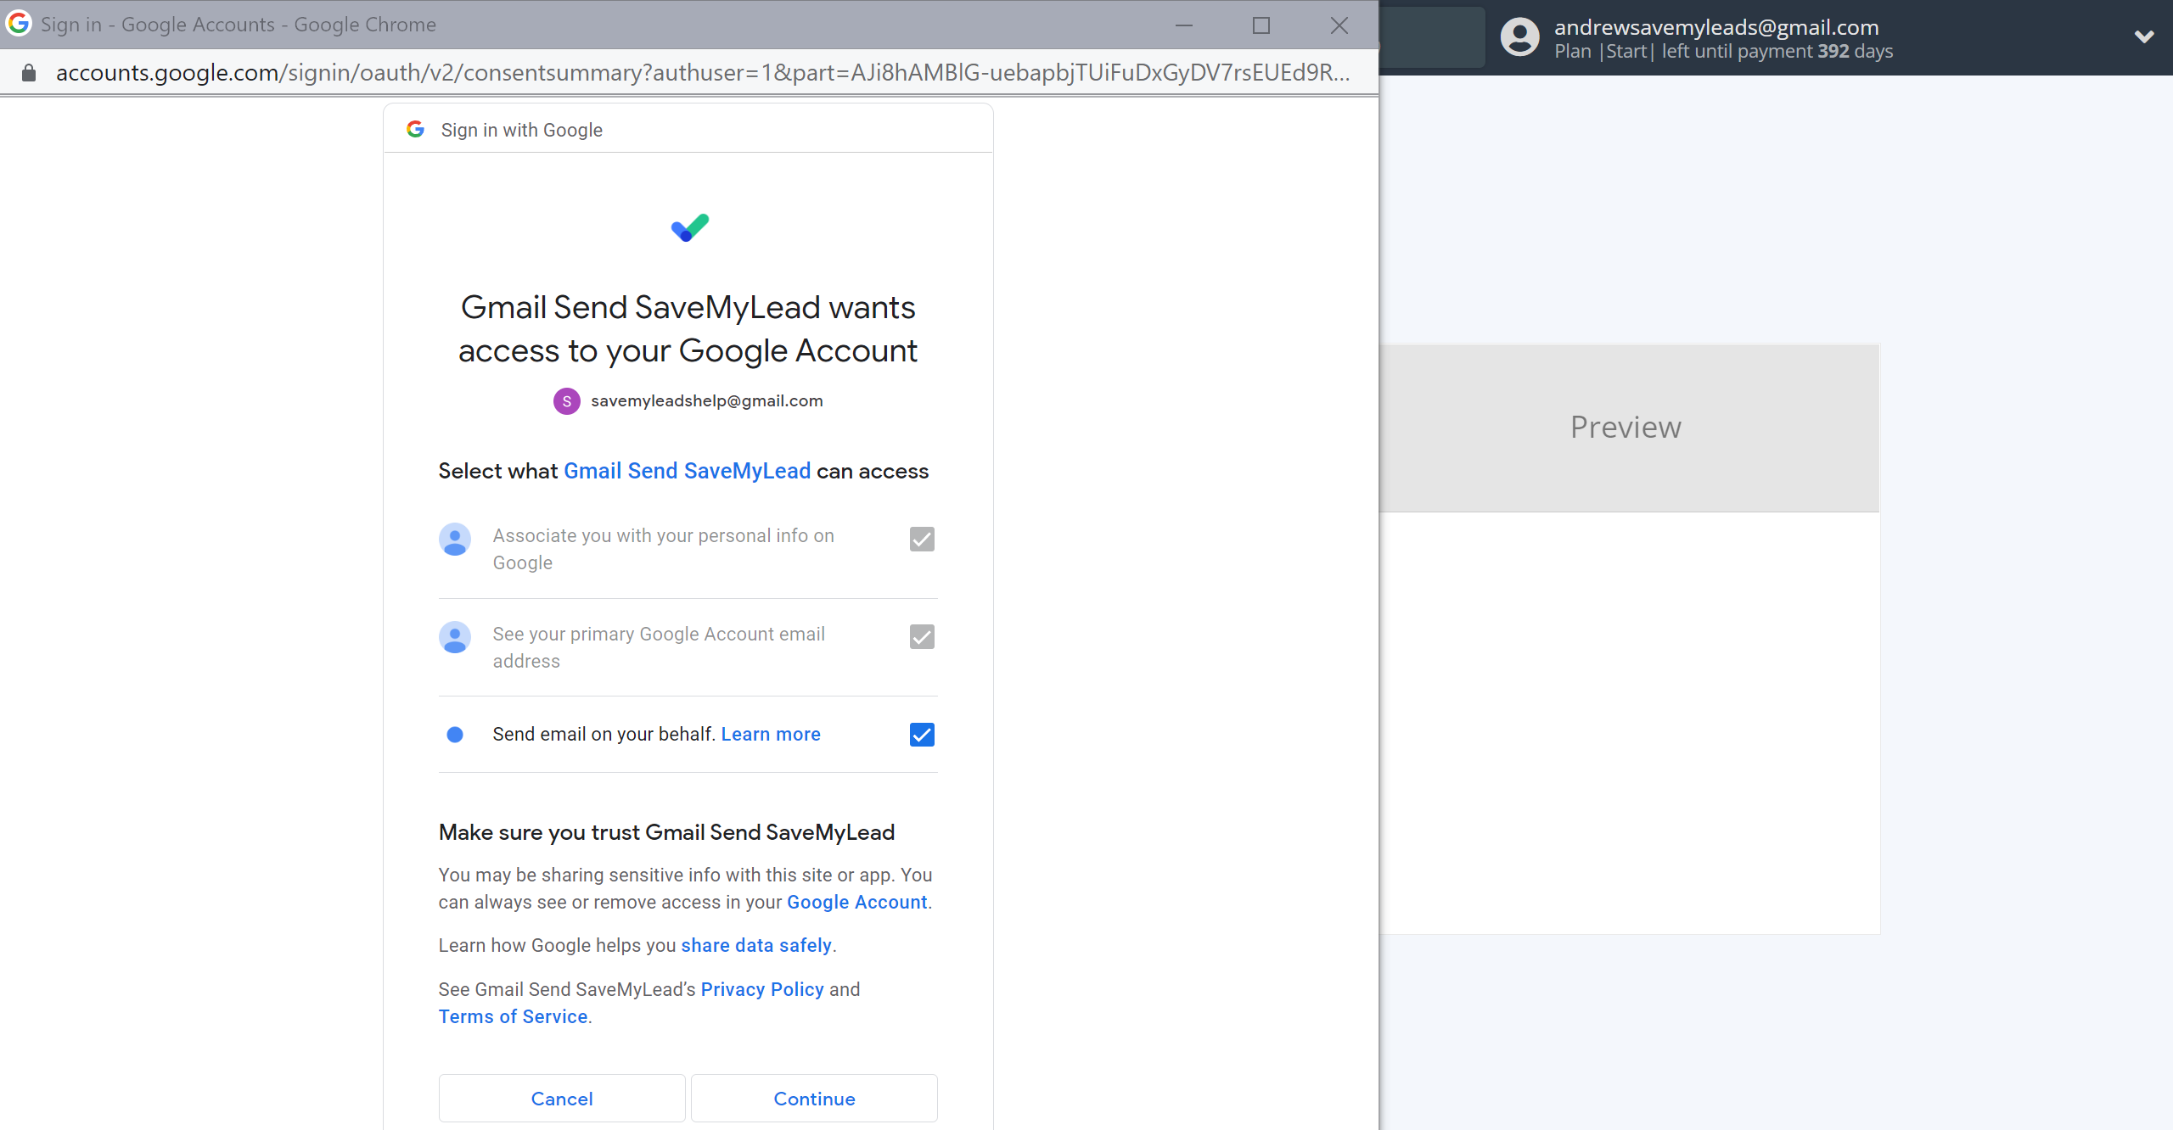Click the blue dot beside 'Send email on your behalf'

pyautogui.click(x=455, y=735)
